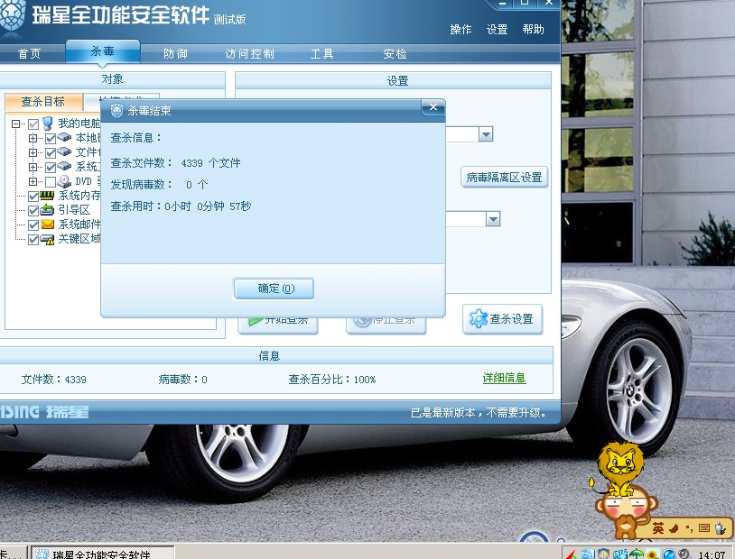Uncheck the 系统邮件 checkbox
The height and width of the screenshot is (559, 735).
tap(33, 225)
